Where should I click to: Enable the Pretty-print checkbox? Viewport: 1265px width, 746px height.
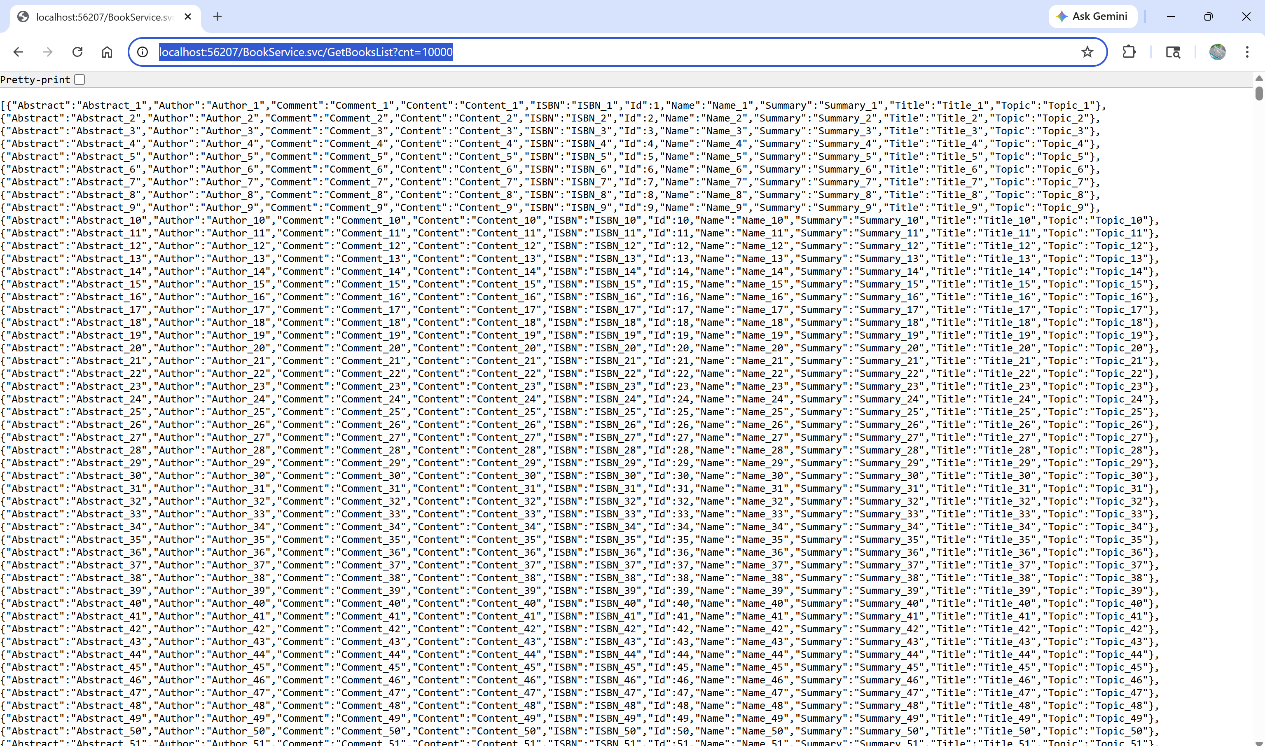tap(80, 80)
